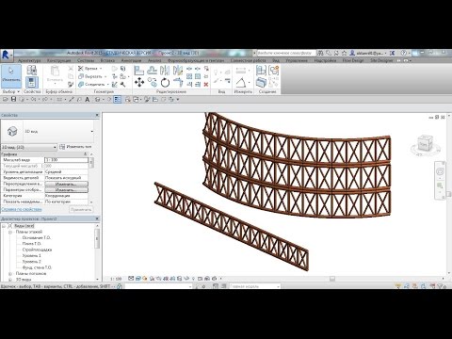The width and height of the screenshot is (452, 339).
Task: Select the Rotate tool in Modify panel
Action: click(x=165, y=83)
